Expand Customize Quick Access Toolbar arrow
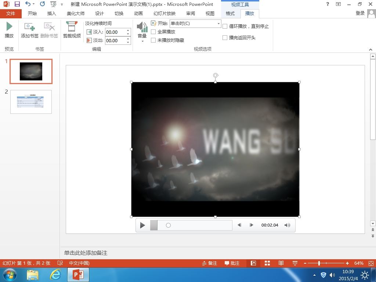376x282 pixels. pos(62,4)
